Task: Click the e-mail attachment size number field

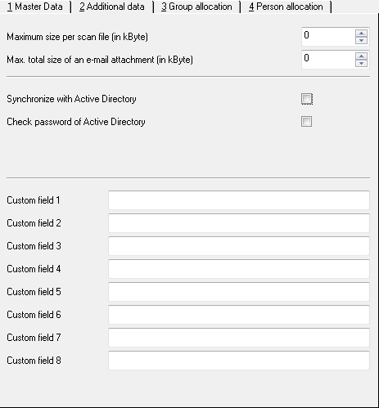Action: (328, 60)
